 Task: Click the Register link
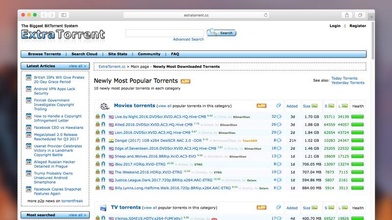pos(358,26)
